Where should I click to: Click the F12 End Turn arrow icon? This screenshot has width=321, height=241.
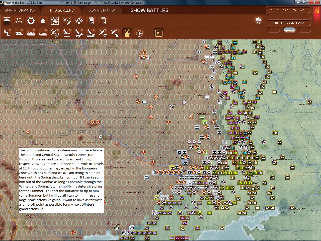tap(139, 33)
